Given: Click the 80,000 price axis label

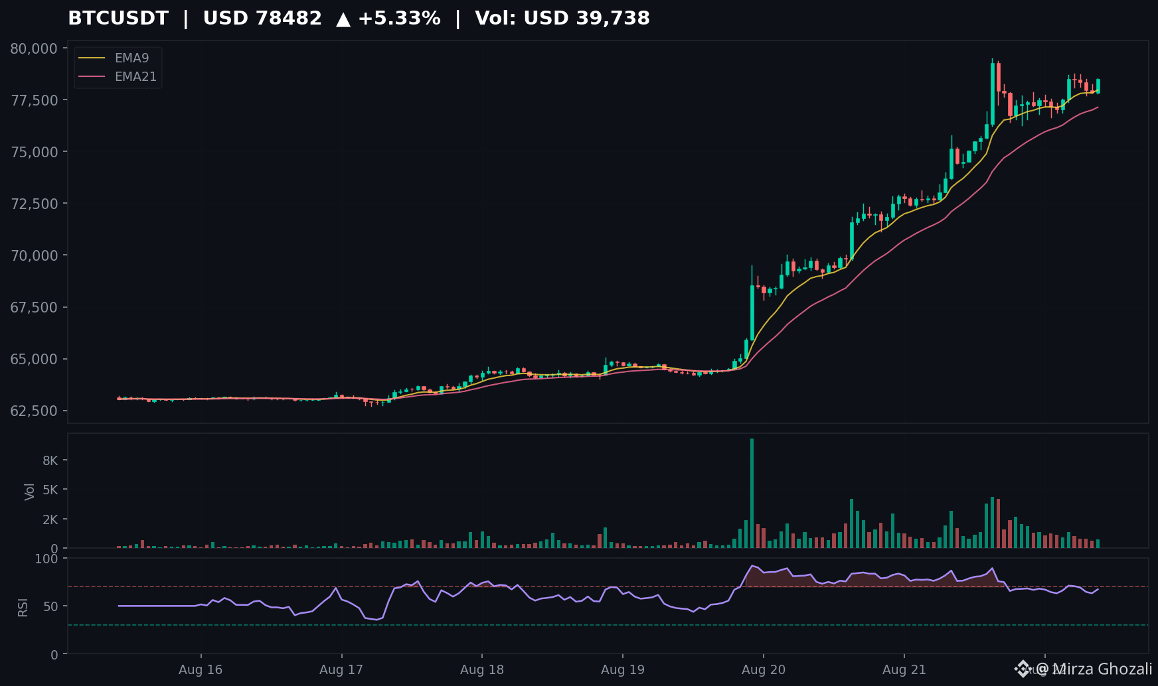Looking at the screenshot, I should [x=34, y=48].
